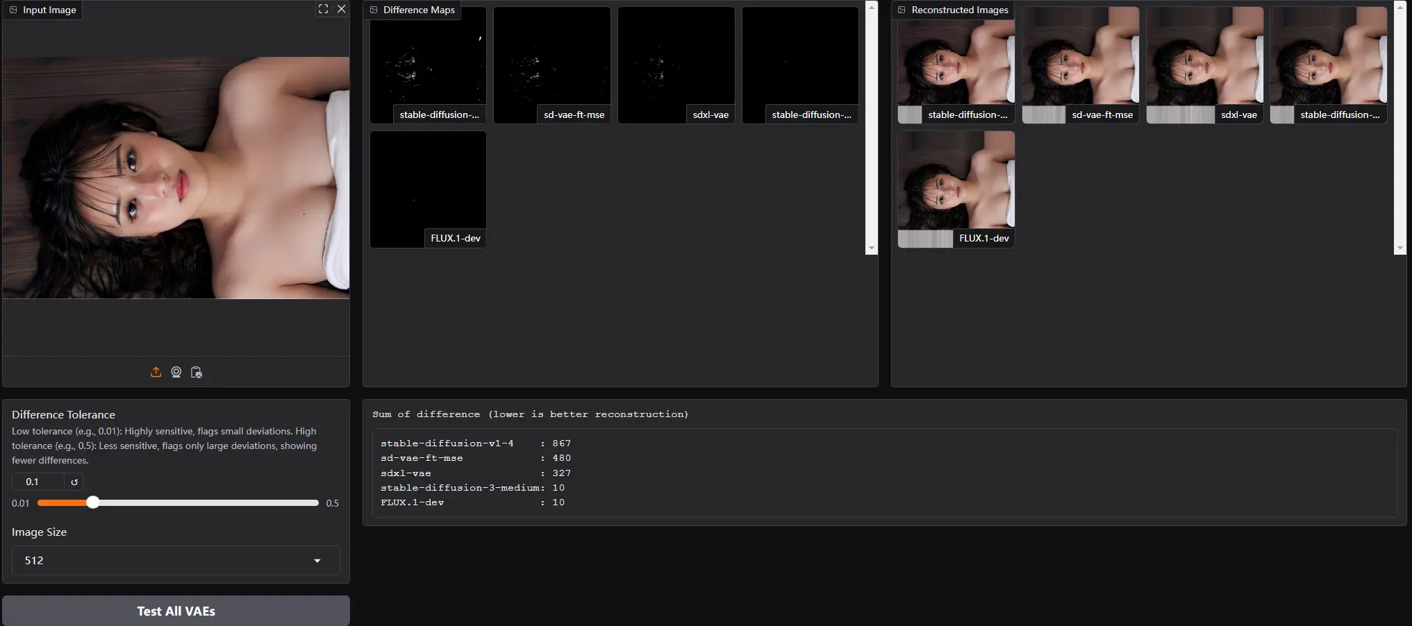The height and width of the screenshot is (626, 1412).
Task: Open the sdxl-vae reconstructed image thumbnail
Action: [x=1204, y=65]
